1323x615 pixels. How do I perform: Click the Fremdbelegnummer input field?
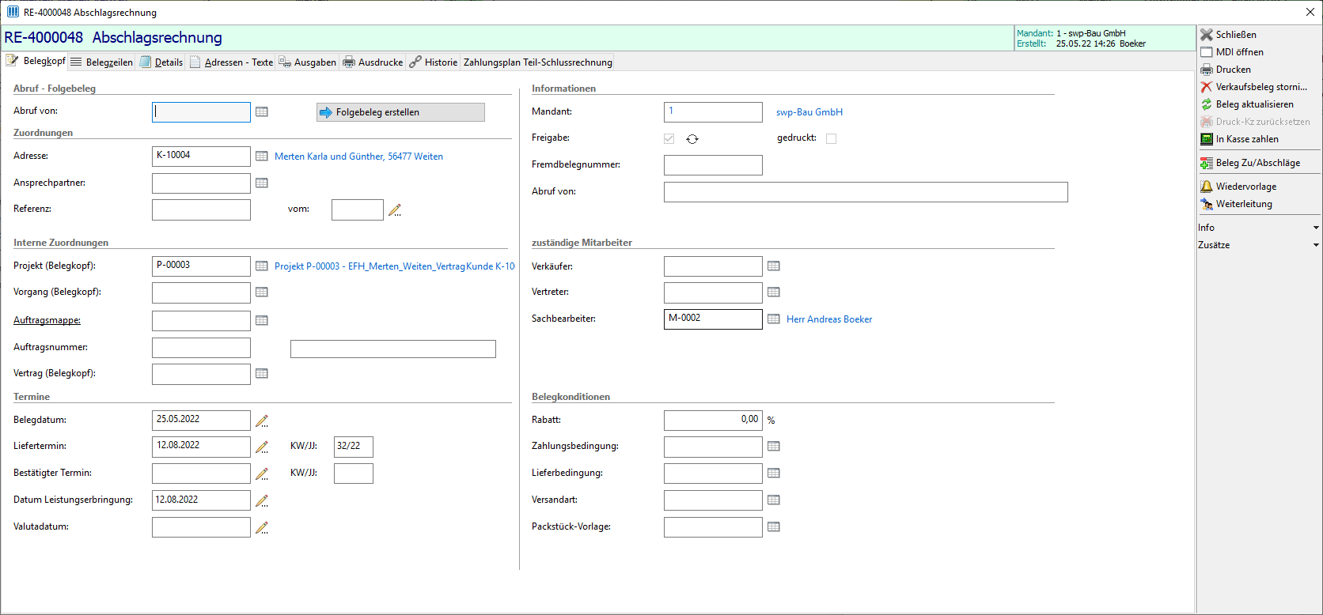(713, 165)
